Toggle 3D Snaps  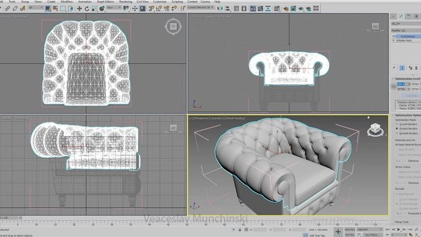pyautogui.click(x=151, y=9)
